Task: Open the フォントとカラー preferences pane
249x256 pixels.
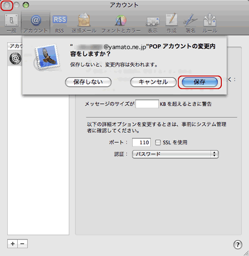Action: click(121, 23)
